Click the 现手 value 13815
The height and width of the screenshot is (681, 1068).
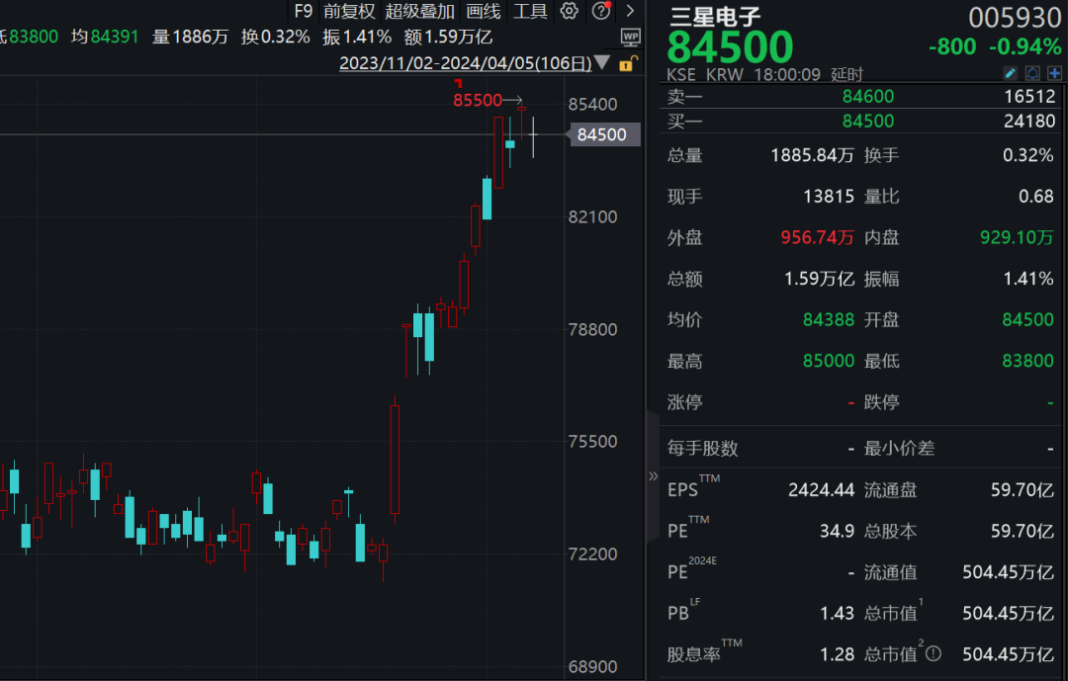829,197
